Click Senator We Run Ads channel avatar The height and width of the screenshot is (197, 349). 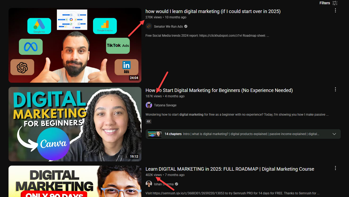tap(149, 26)
